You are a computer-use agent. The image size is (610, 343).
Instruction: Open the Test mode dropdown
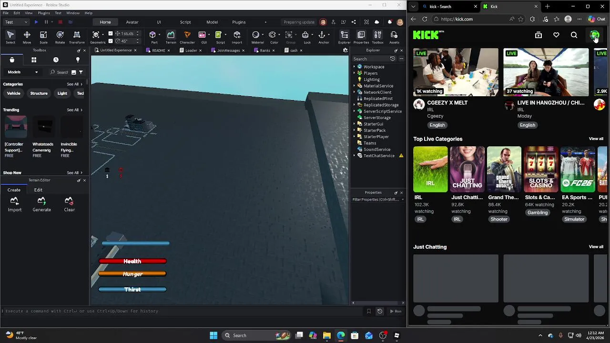[x=16, y=22]
